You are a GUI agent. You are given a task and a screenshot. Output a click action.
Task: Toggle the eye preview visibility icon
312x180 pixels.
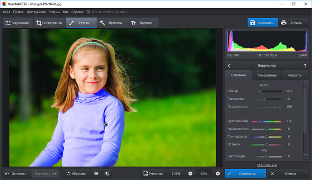(x=96, y=173)
